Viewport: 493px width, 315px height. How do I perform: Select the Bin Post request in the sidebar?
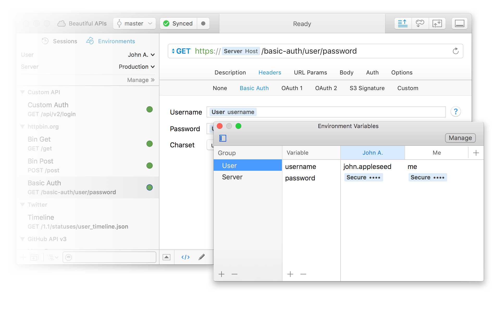41,161
